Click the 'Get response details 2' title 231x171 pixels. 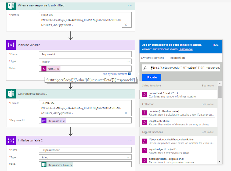pos(32,94)
